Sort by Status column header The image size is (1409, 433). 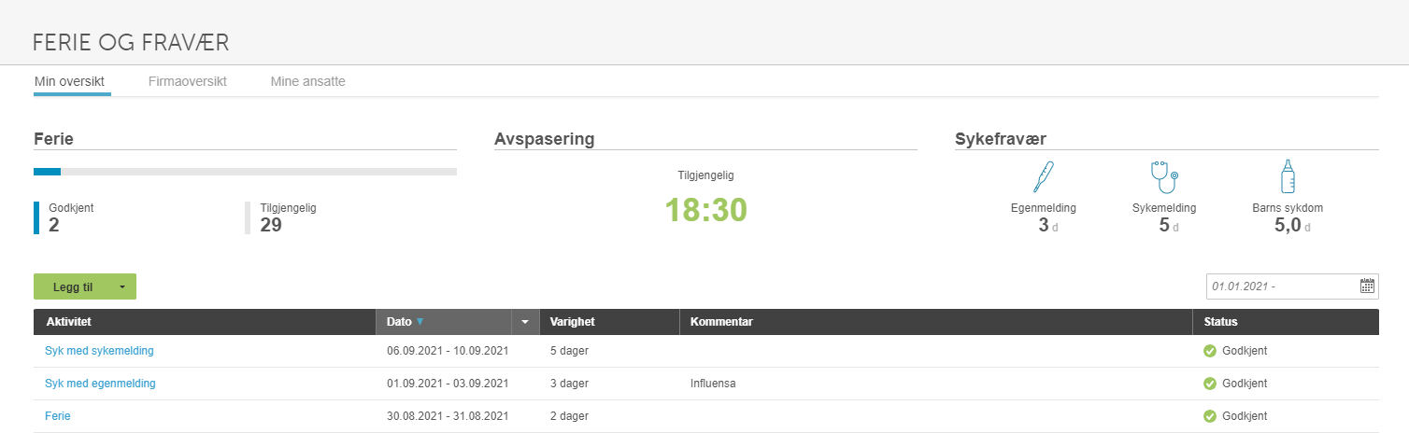(x=1286, y=322)
